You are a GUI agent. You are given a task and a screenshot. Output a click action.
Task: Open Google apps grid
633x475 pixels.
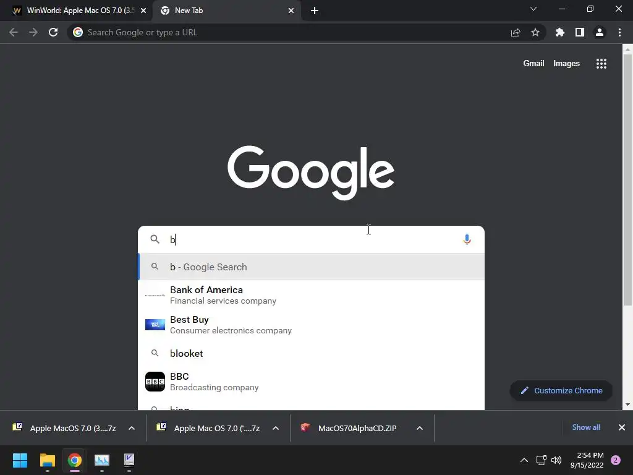[x=601, y=64]
